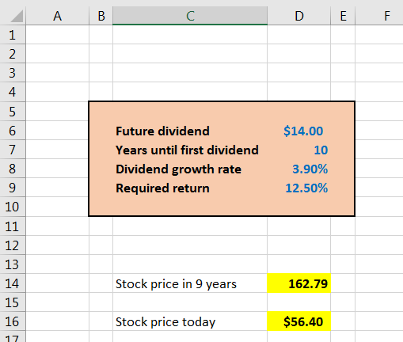Select row 3 header

pyautogui.click(x=13, y=73)
